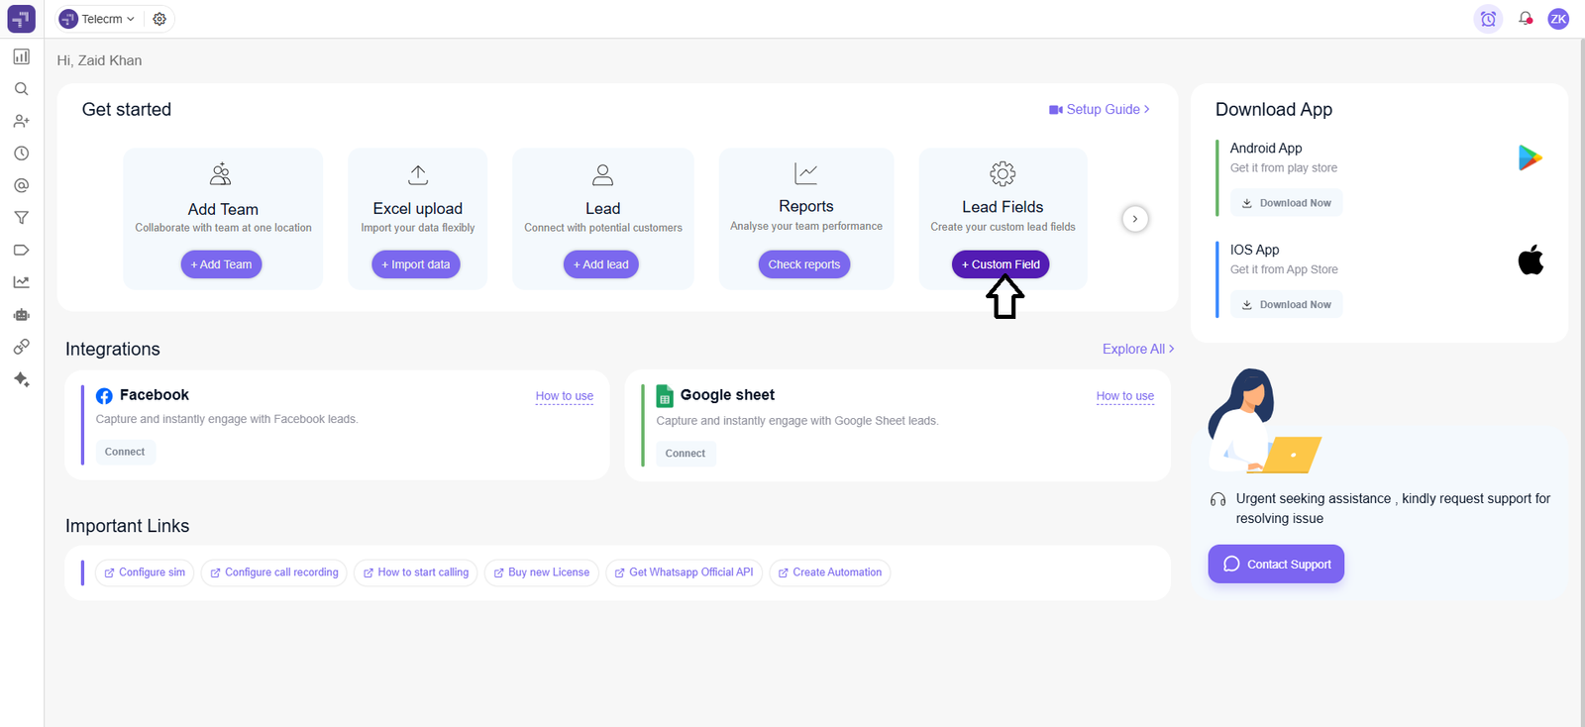
Task: Click the + Custom Field button
Action: (x=1001, y=264)
